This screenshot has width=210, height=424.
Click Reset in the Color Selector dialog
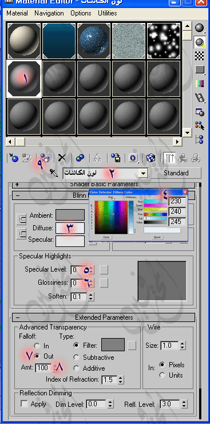[157, 237]
